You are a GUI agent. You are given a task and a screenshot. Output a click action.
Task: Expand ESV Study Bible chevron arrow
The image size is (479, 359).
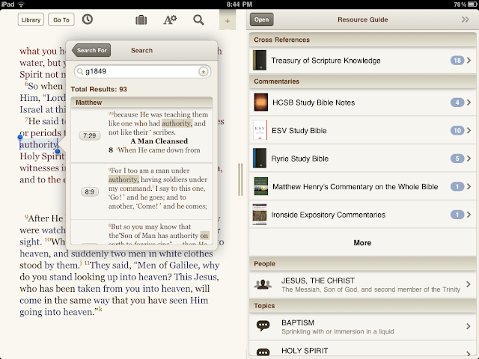[x=469, y=131]
